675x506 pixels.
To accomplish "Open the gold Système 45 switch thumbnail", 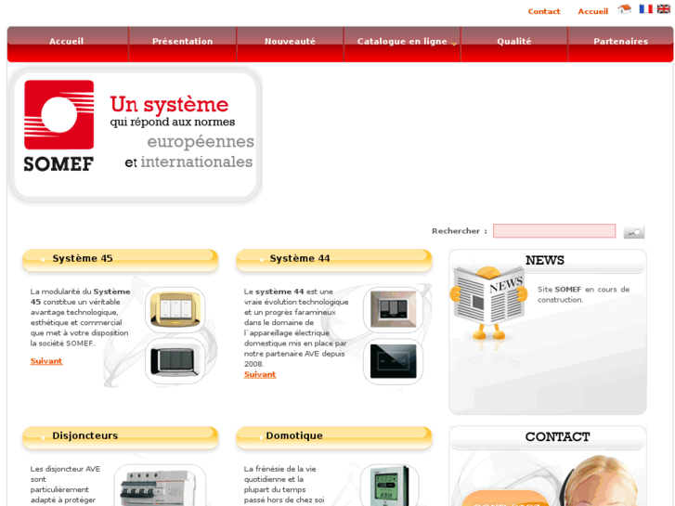I will coord(175,309).
